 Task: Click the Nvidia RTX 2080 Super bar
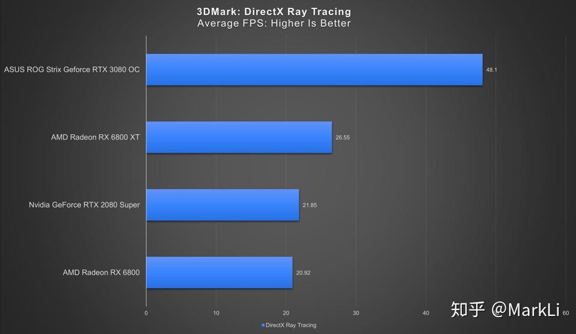click(x=222, y=205)
